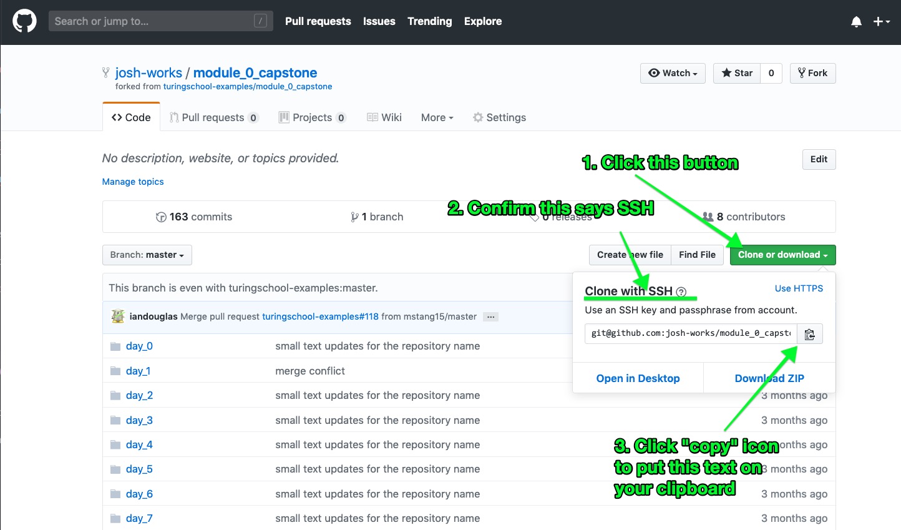901x530 pixels.
Task: Click the help icon beside Clone with SSH
Action: coord(681,292)
